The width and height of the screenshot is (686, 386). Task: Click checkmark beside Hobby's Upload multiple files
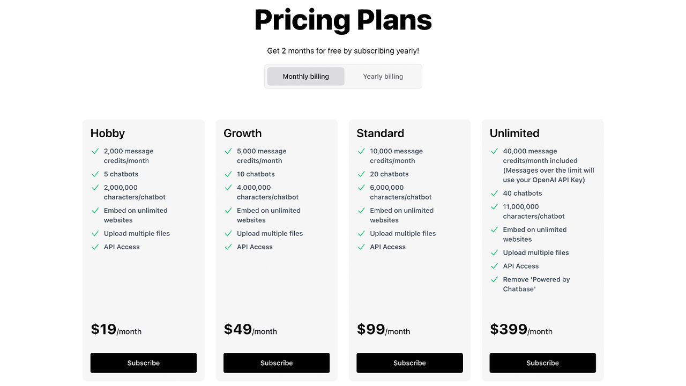tap(95, 234)
